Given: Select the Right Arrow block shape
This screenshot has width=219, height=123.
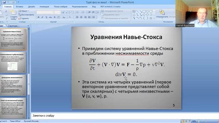Looking at the screenshot, I should click(x=144, y=15).
